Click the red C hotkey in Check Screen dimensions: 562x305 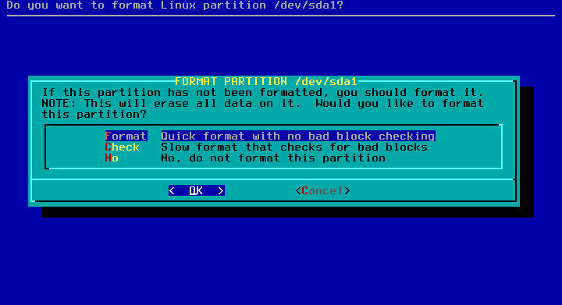(108, 147)
